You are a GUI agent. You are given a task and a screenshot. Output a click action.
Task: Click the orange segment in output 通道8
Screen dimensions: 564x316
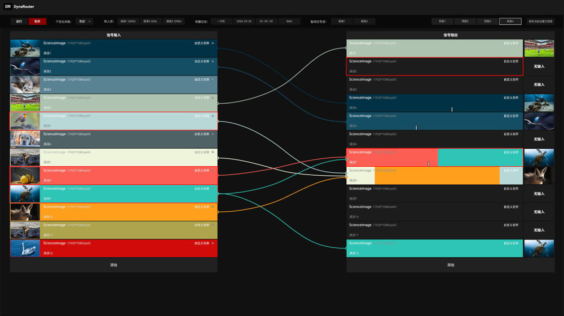point(437,176)
